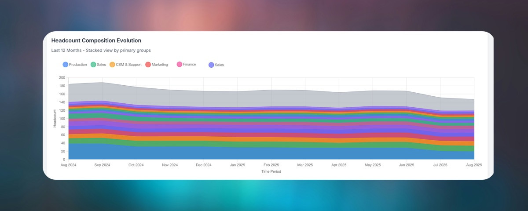The width and height of the screenshot is (528, 211).
Task: Click the May 2025 axis label
Action: coord(373,165)
